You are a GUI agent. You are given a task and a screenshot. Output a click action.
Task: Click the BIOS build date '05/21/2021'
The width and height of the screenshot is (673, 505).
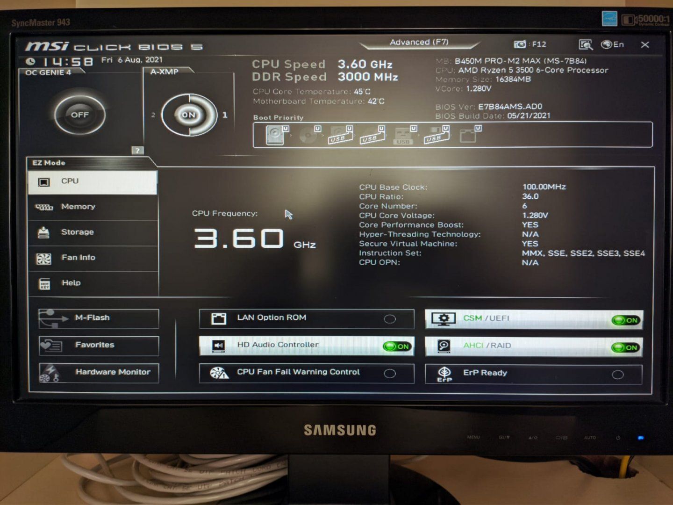pyautogui.click(x=529, y=115)
